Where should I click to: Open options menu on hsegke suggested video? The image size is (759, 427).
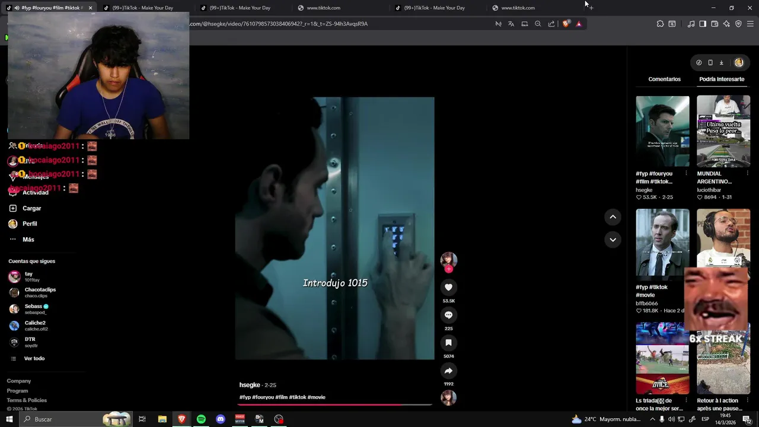pyautogui.click(x=686, y=174)
